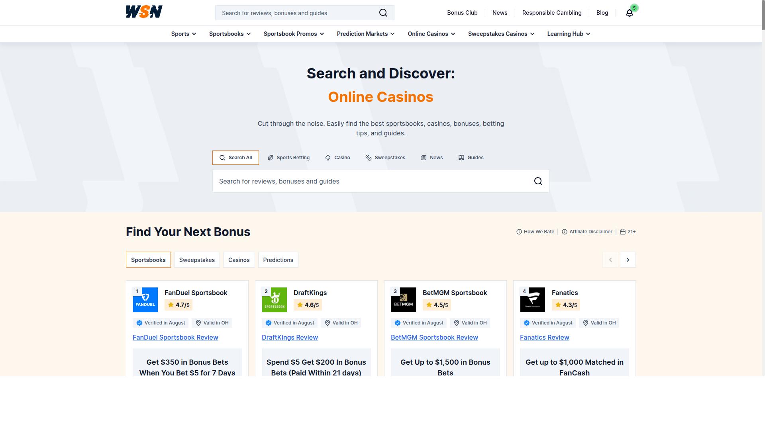Viewport: 765px width, 430px height.
Task: Select the Casino search filter
Action: click(337, 158)
